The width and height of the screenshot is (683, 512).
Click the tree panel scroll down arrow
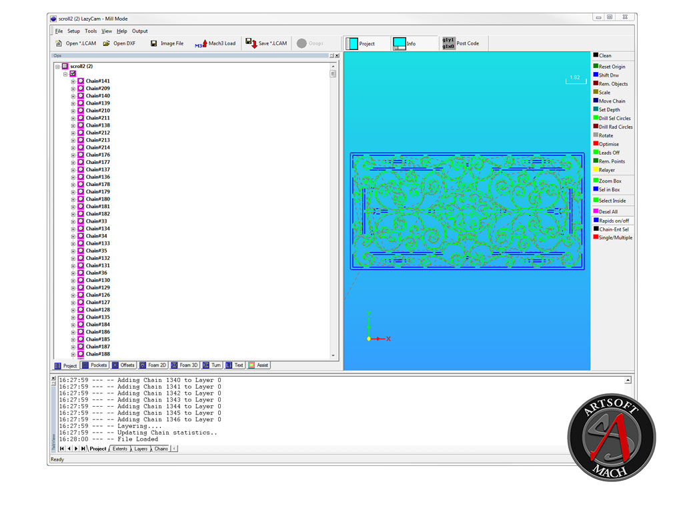tap(333, 356)
